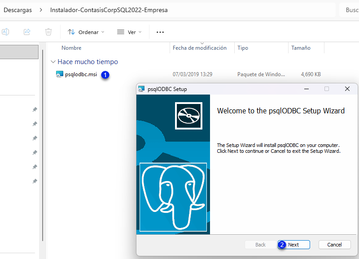The width and height of the screenshot is (359, 259).
Task: Click the rename icon in Explorer toolbar
Action: (5, 32)
